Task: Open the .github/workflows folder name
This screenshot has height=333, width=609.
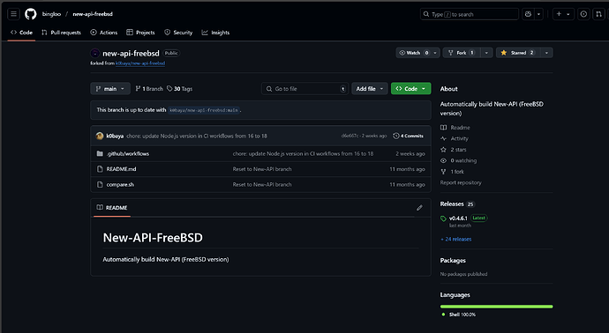Action: pyautogui.click(x=128, y=154)
